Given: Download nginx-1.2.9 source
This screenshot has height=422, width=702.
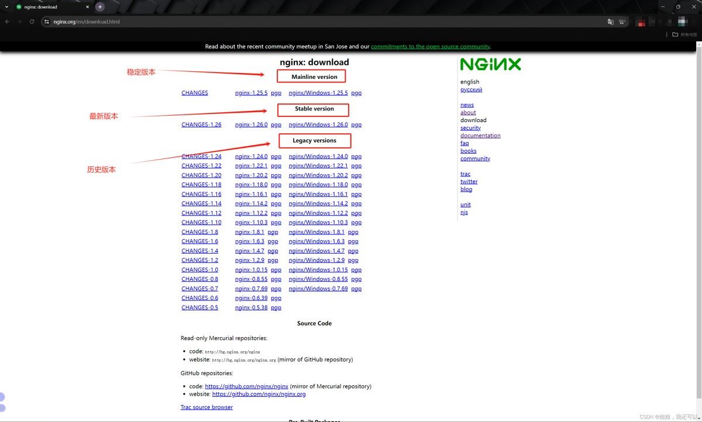Looking at the screenshot, I should 249,260.
